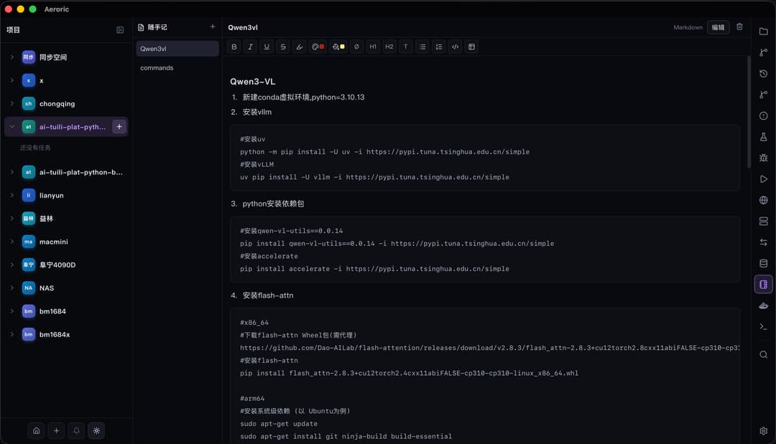Go to home via bottom house button
This screenshot has height=444, width=776.
click(x=36, y=430)
